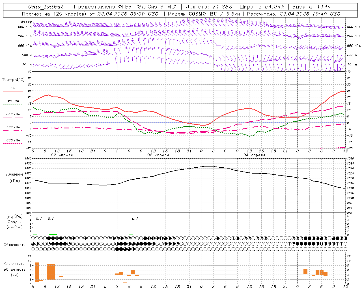Click the forecast start 22.04.2025 06:00 UTC

click(x=128, y=14)
